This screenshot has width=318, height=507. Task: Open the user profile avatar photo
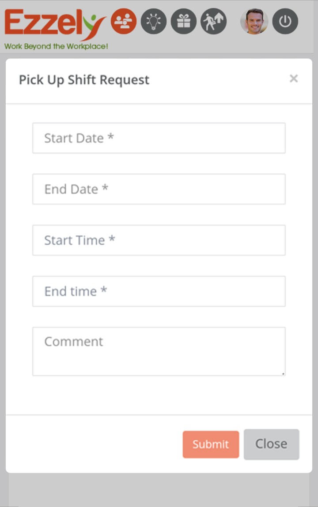tap(254, 21)
